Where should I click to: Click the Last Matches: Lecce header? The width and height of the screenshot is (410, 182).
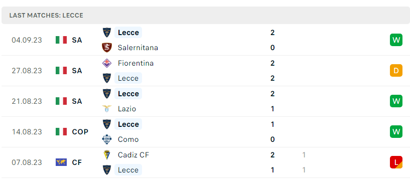point(46,16)
